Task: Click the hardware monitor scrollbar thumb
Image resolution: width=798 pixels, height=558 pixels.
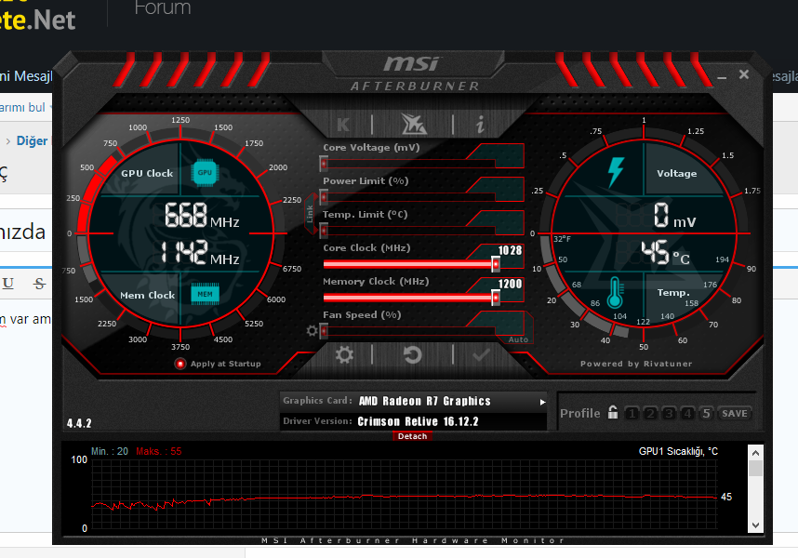Action: tap(756, 469)
